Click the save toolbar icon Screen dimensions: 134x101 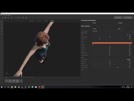[6, 18]
